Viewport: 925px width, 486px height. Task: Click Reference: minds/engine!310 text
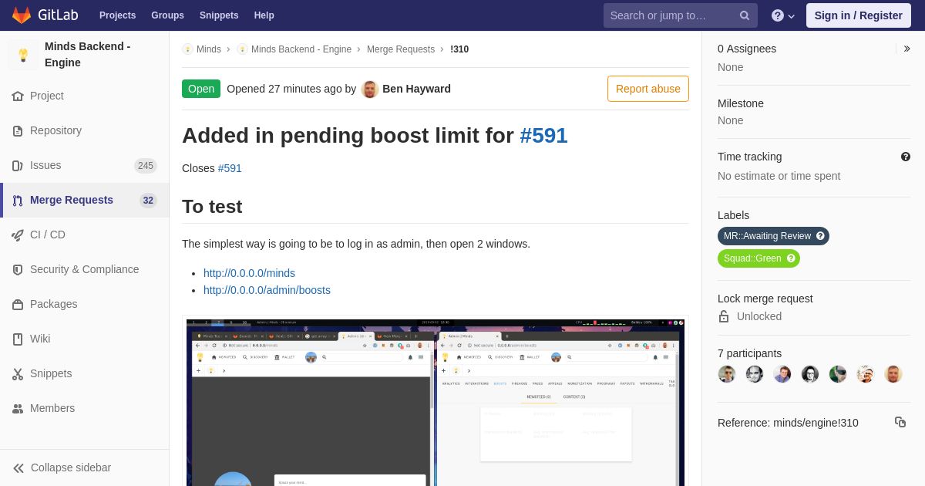[x=788, y=423]
